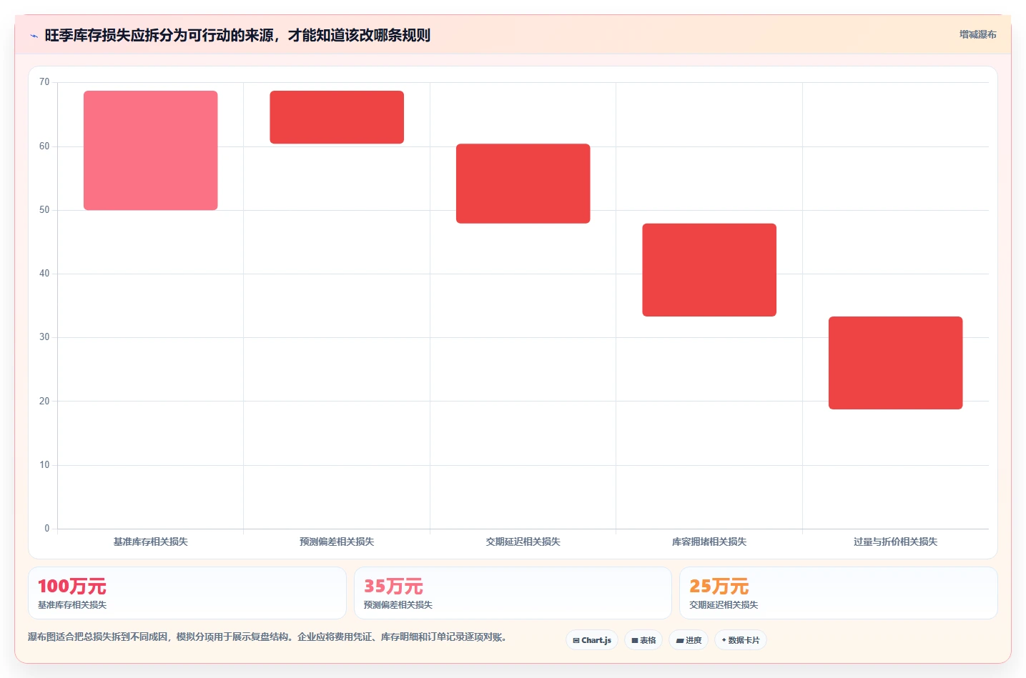Click the pink 基准库存相关损失 bar
Image resolution: width=1026 pixels, height=678 pixels.
coord(151,150)
